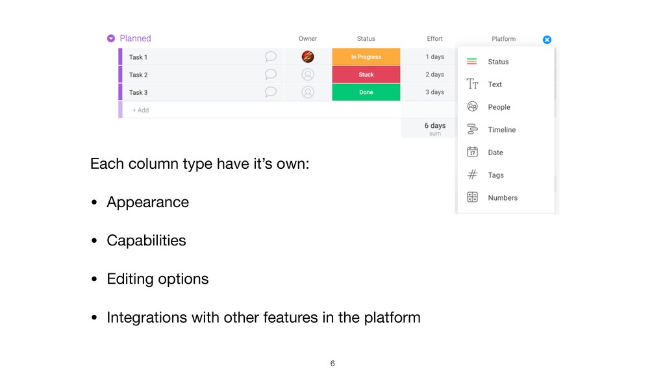The width and height of the screenshot is (665, 374).
Task: Click the Timeline column type icon
Action: click(472, 130)
